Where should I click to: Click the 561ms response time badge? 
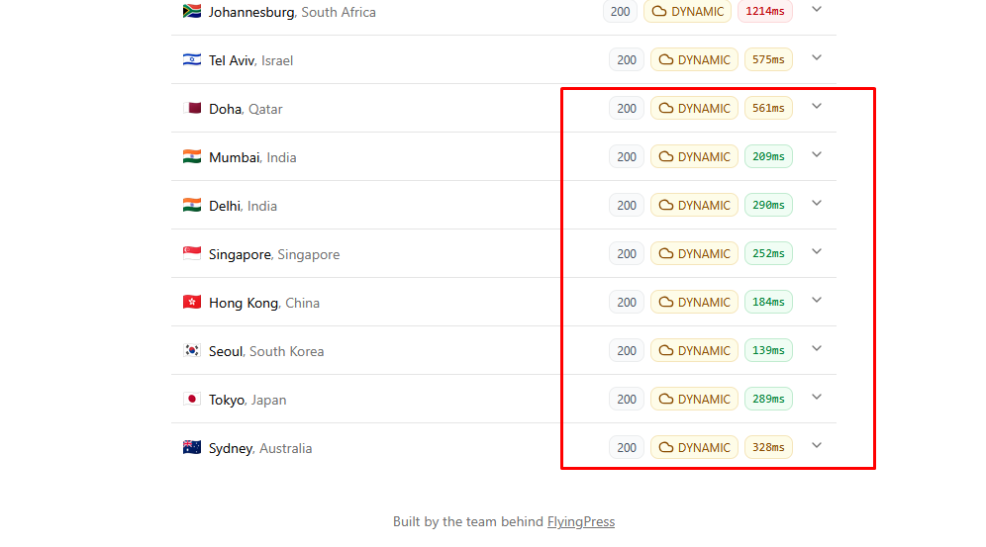coord(768,108)
